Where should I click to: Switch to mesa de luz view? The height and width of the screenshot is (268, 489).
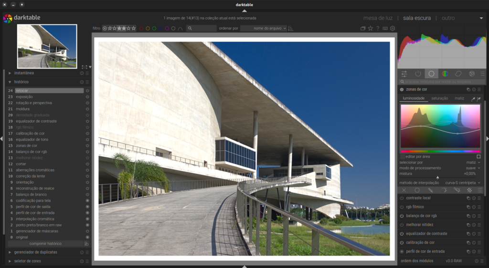point(378,18)
